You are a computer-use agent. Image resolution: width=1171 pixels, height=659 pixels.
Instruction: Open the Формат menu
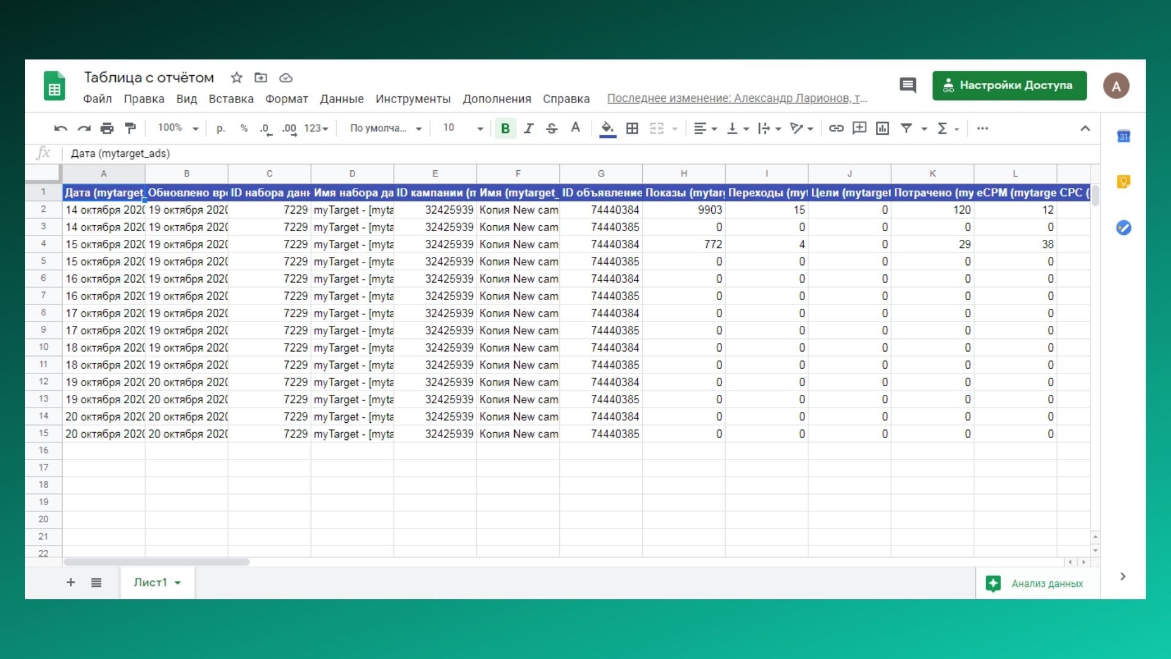click(287, 99)
